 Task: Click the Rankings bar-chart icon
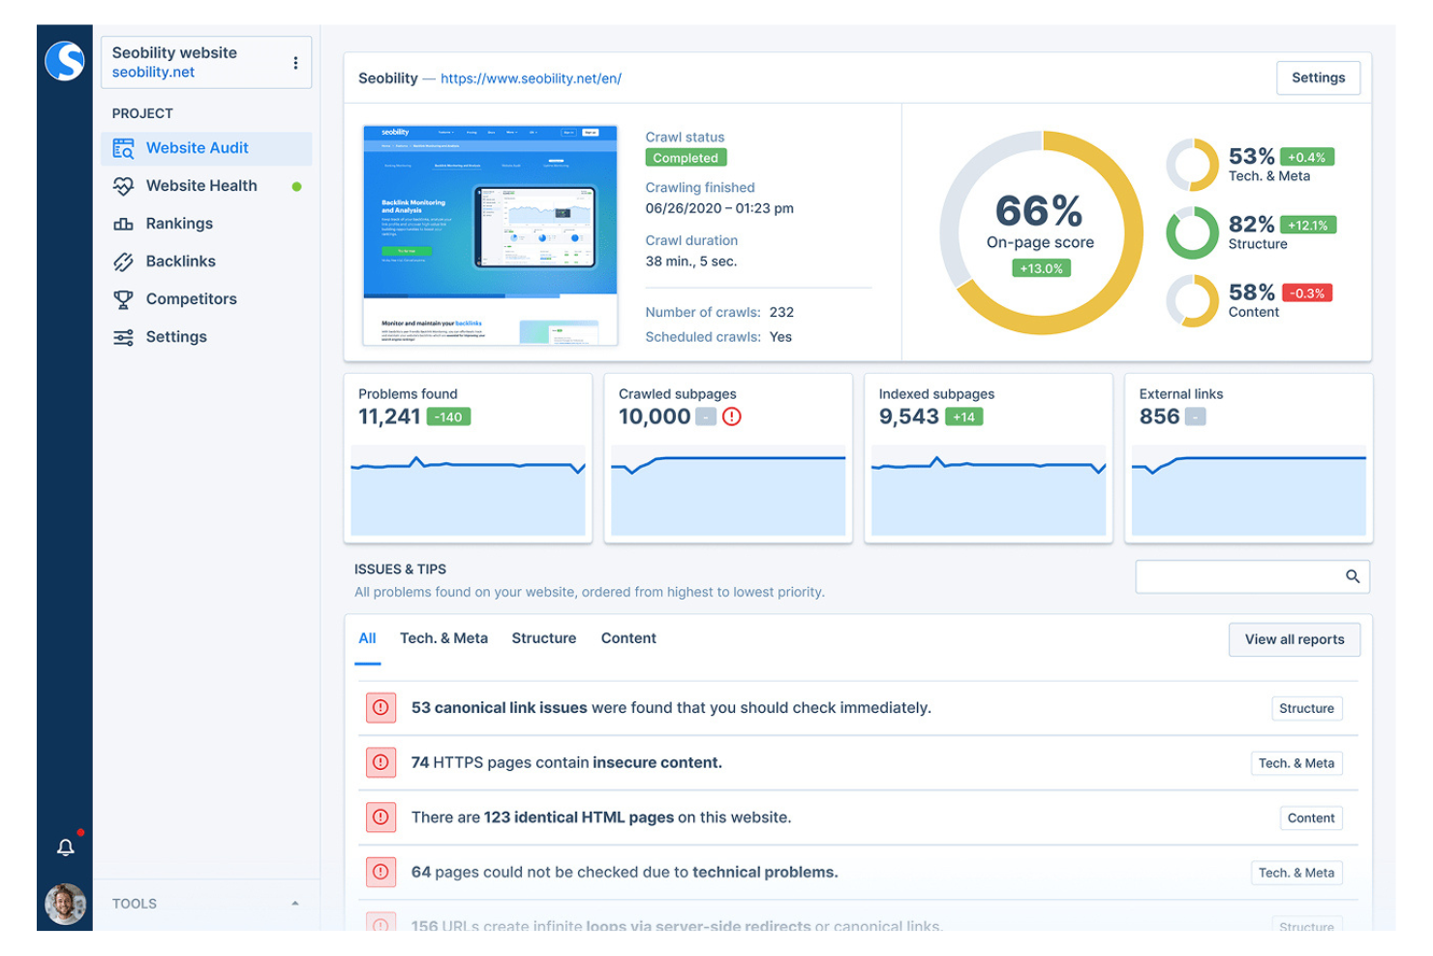point(123,223)
